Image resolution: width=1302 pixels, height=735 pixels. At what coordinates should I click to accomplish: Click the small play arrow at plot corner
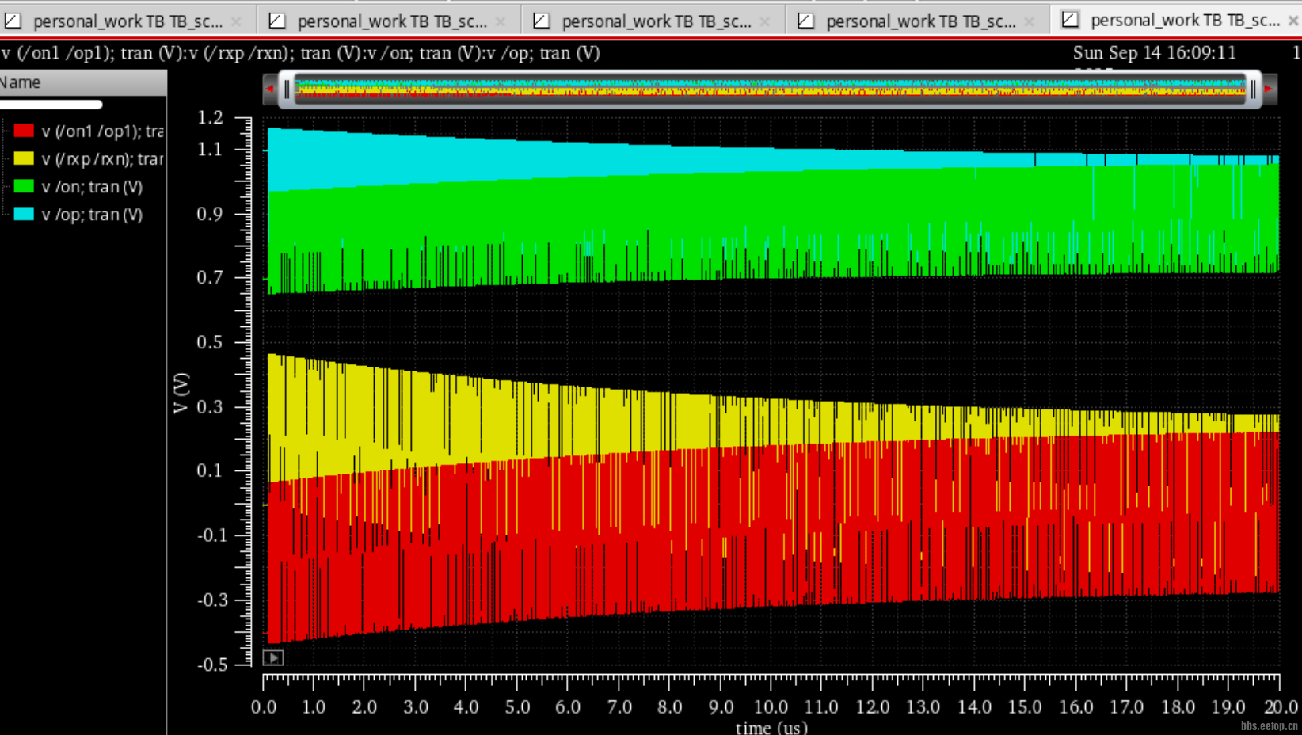[x=272, y=657]
